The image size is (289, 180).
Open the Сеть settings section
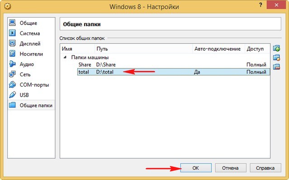coord(31,74)
